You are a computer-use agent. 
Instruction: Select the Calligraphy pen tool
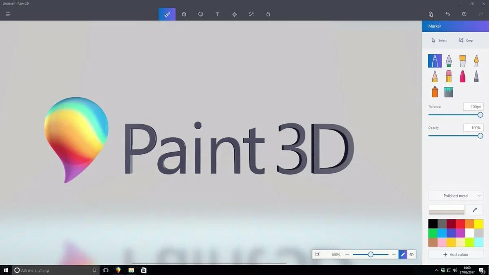(x=449, y=61)
